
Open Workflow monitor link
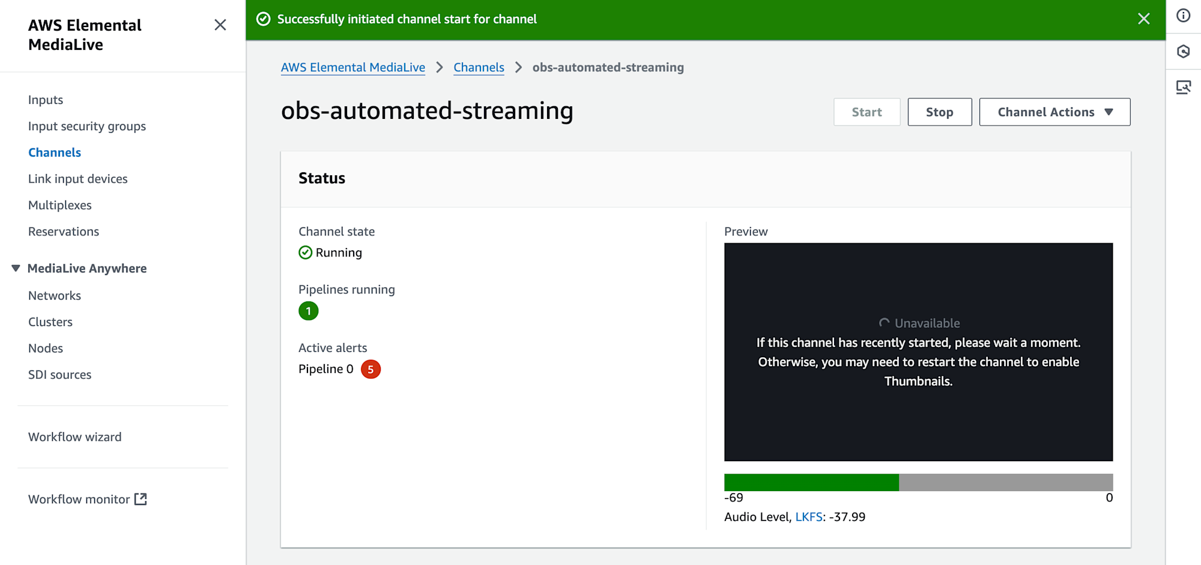(79, 500)
